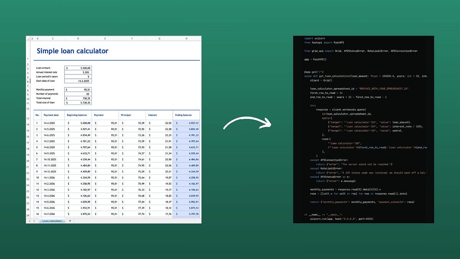Click the dollar sign beside Loan amount

pos(67,68)
